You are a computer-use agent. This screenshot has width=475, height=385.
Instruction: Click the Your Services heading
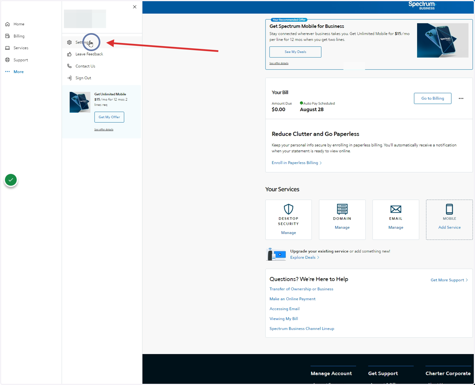coord(282,189)
